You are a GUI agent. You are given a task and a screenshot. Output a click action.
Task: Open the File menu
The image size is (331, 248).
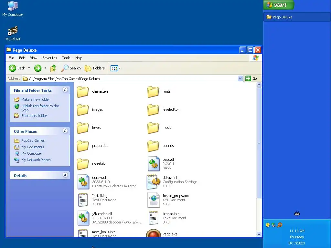[x=11, y=58]
